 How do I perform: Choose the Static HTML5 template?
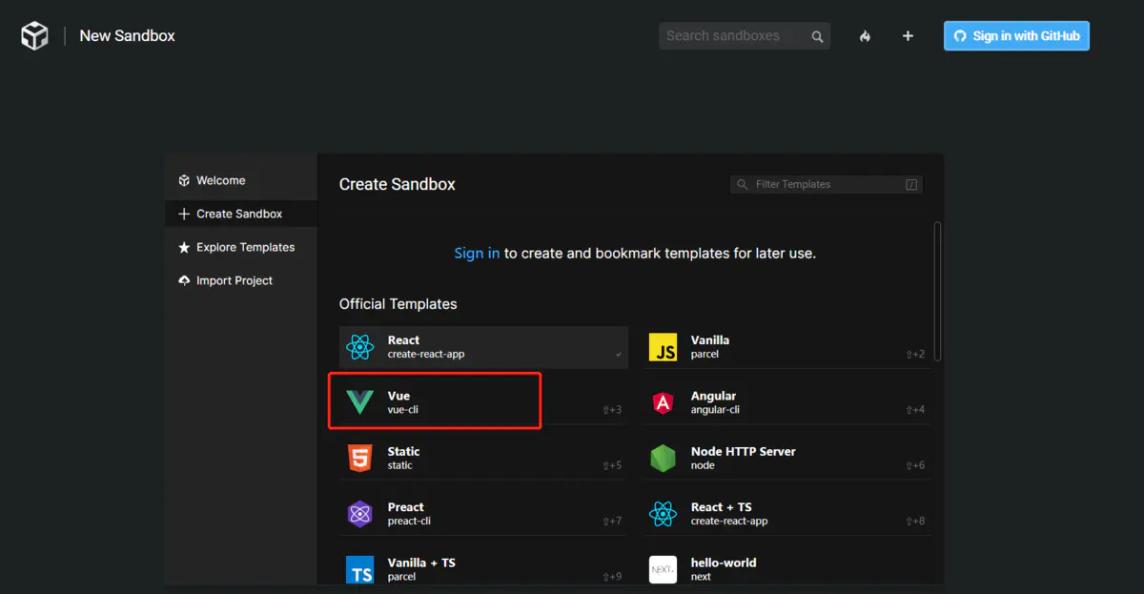coord(483,459)
